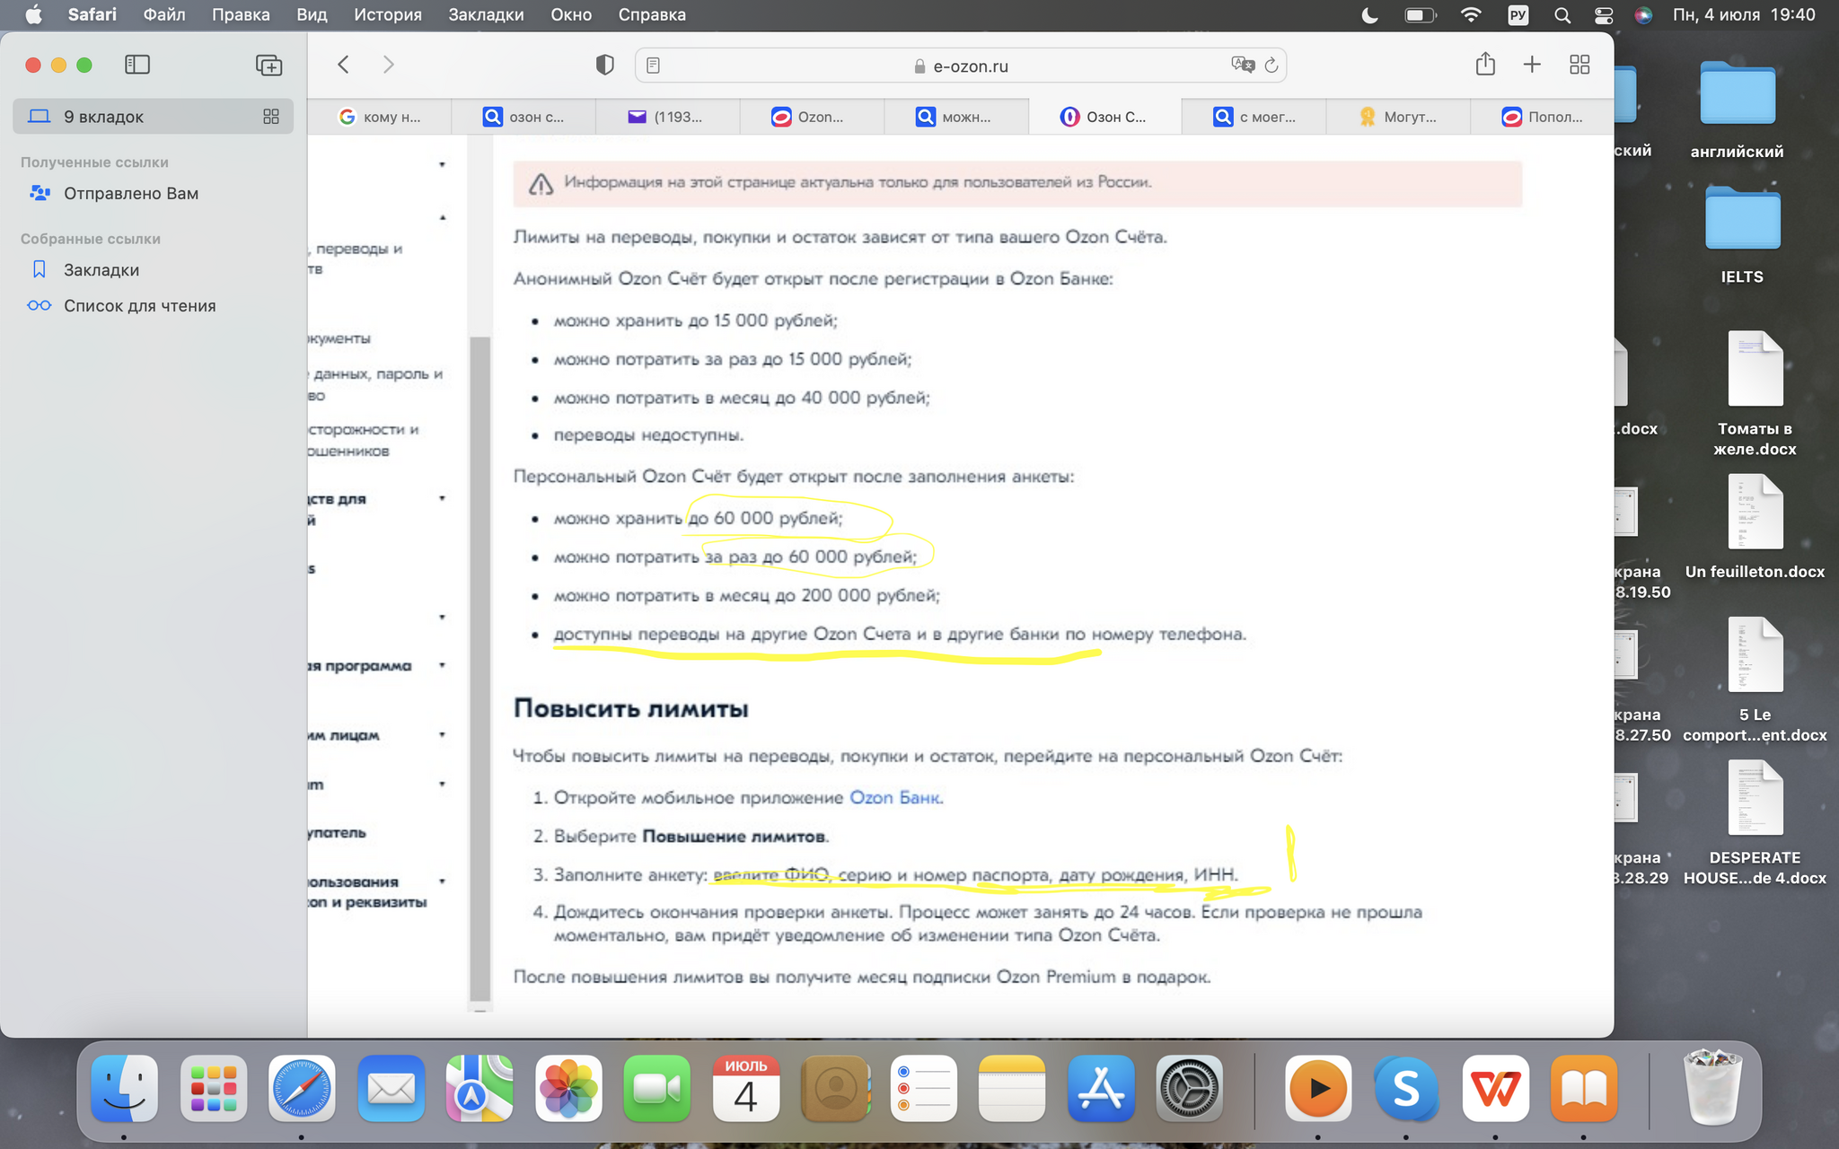Open the Siri icon in menu bar
The width and height of the screenshot is (1839, 1149).
click(x=1643, y=14)
